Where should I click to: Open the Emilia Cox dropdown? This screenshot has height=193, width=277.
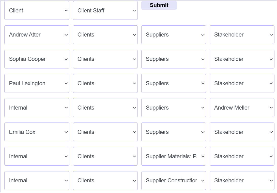pos(37,132)
